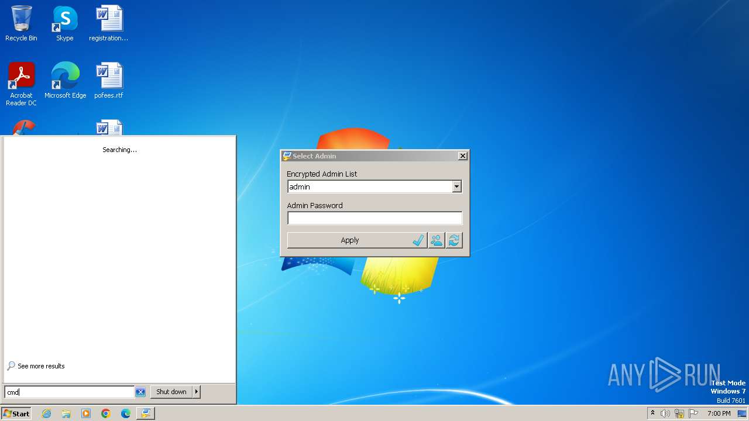749x421 pixels.
Task: Launch Google Chrome from the taskbar
Action: point(106,413)
